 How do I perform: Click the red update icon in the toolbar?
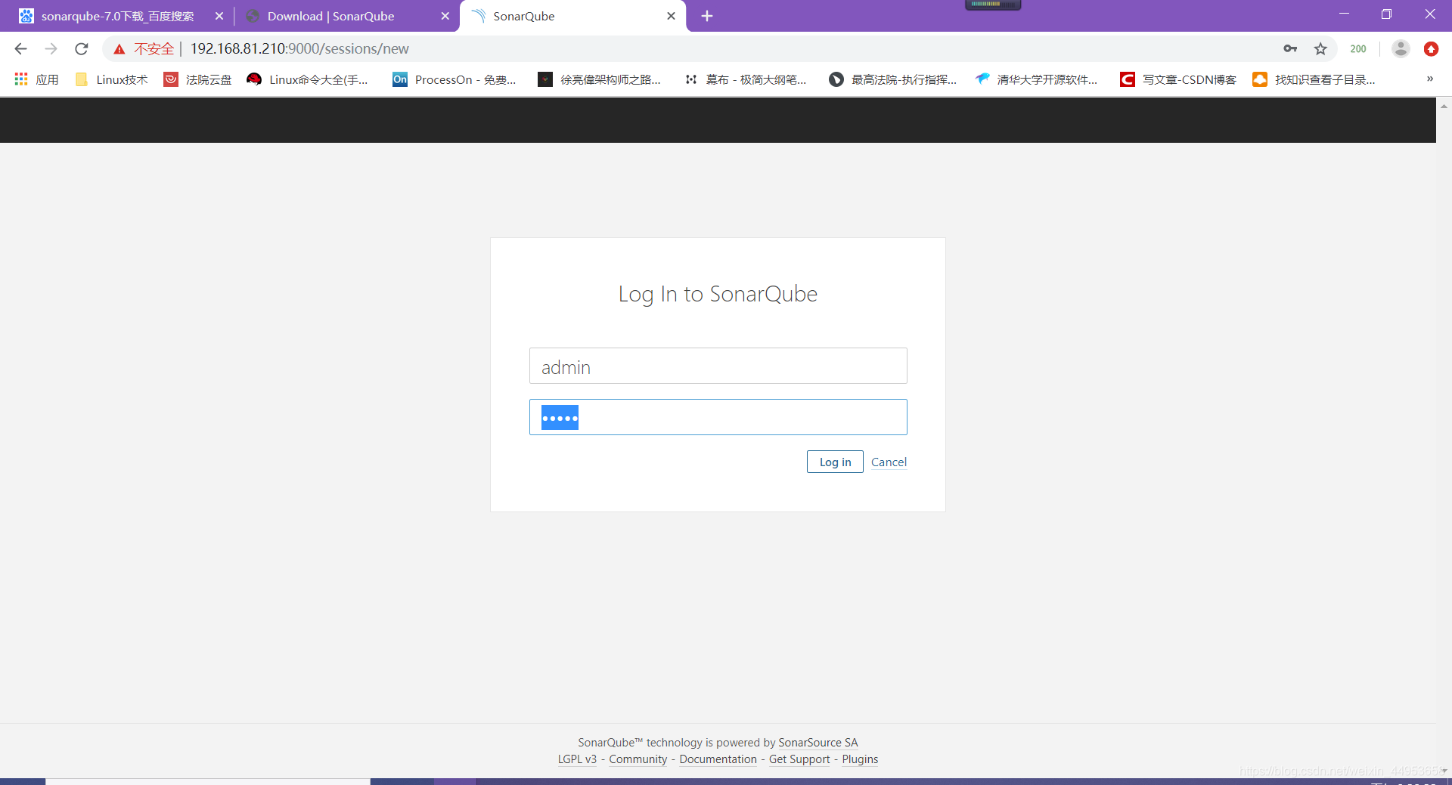click(1431, 49)
